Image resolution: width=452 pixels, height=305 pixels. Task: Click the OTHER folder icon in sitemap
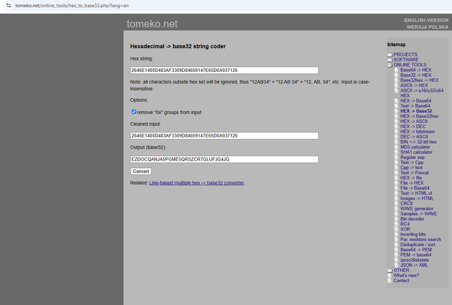click(x=390, y=270)
